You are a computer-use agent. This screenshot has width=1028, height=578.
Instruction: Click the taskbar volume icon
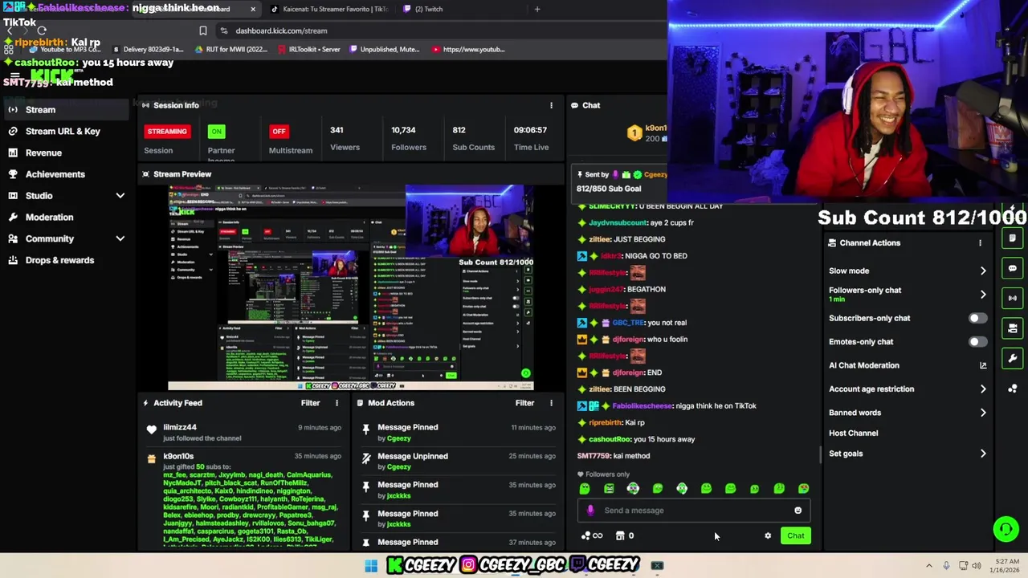point(977,566)
